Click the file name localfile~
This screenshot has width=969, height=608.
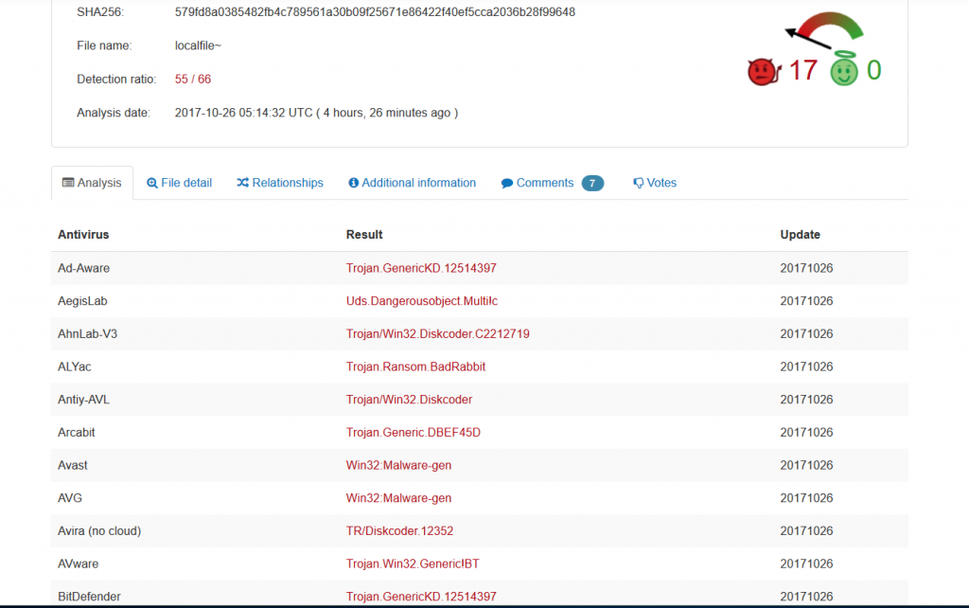click(198, 45)
